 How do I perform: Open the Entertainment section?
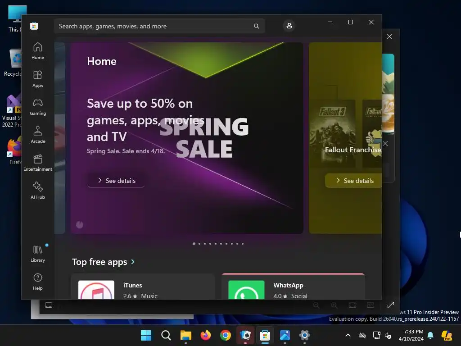point(38,163)
